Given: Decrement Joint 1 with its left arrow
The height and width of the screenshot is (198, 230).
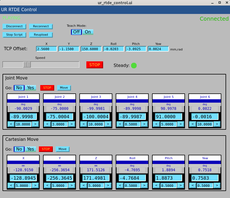Looking at the screenshot, I should pyautogui.click(x=11, y=124).
